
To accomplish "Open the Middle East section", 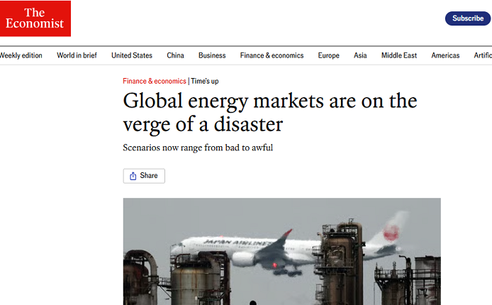I will 399,55.
